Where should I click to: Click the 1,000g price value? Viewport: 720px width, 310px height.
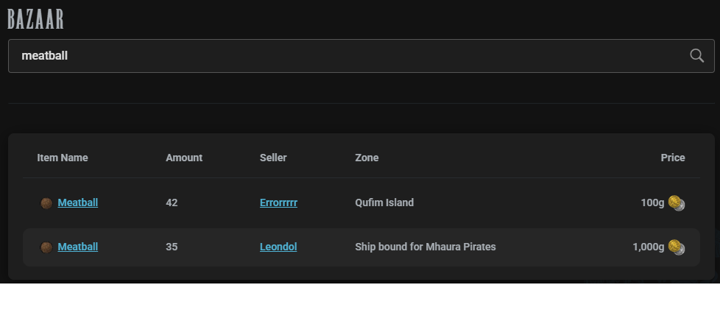[x=648, y=247]
